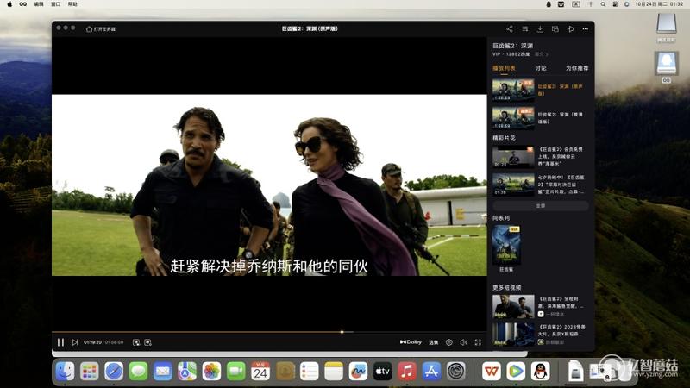Image resolution: width=690 pixels, height=388 pixels.
Task: Launch Safari from the Dock
Action: tap(114, 372)
